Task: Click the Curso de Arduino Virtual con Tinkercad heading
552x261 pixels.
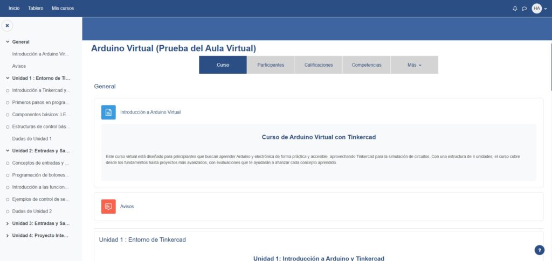Action: pos(319,137)
